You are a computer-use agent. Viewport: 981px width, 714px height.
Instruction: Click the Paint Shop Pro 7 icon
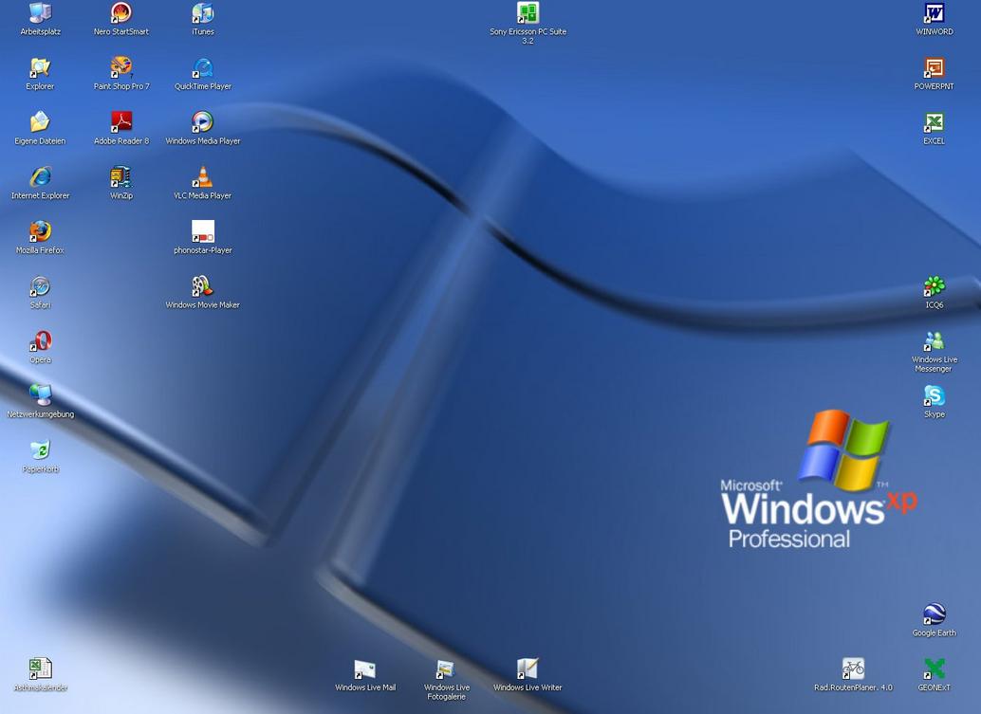click(121, 68)
